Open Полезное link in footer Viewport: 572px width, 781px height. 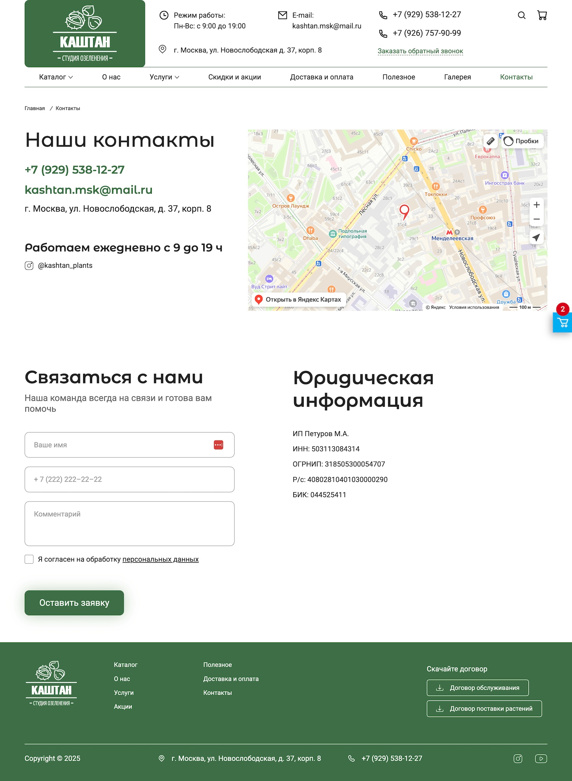click(x=217, y=665)
